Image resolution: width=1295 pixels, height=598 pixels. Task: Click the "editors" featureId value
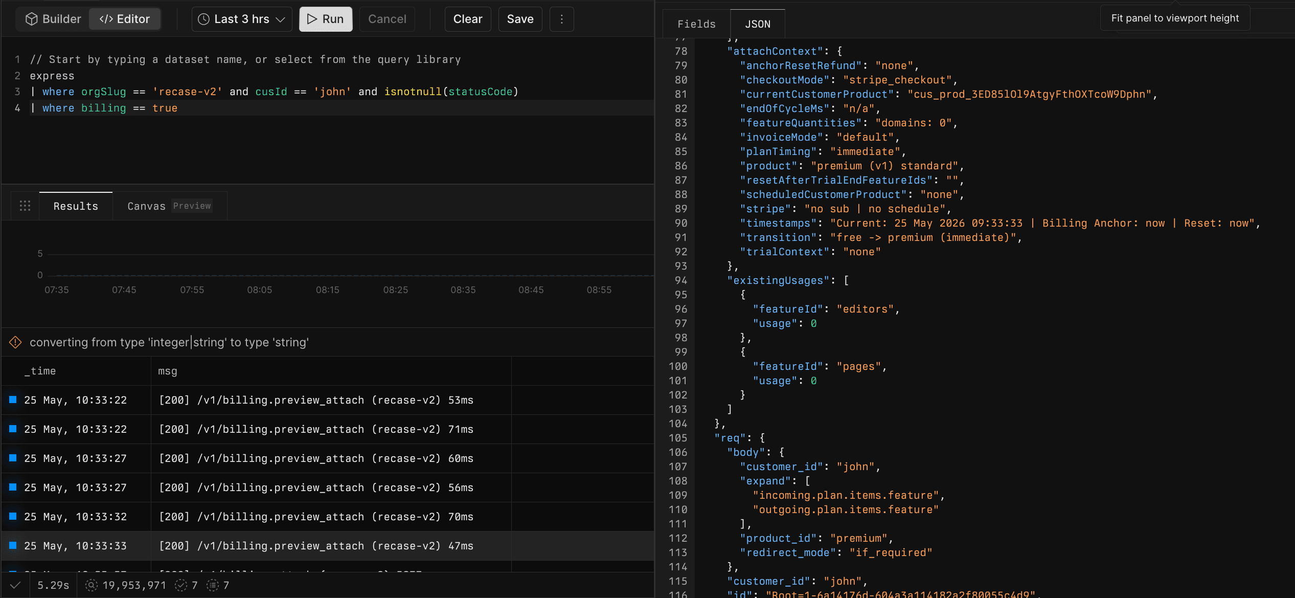[x=865, y=309]
